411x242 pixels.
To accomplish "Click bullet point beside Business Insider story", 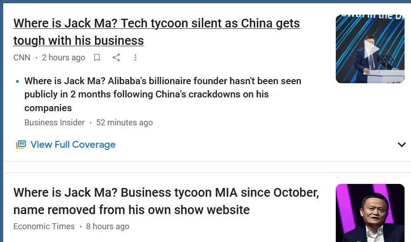I will point(17,81).
